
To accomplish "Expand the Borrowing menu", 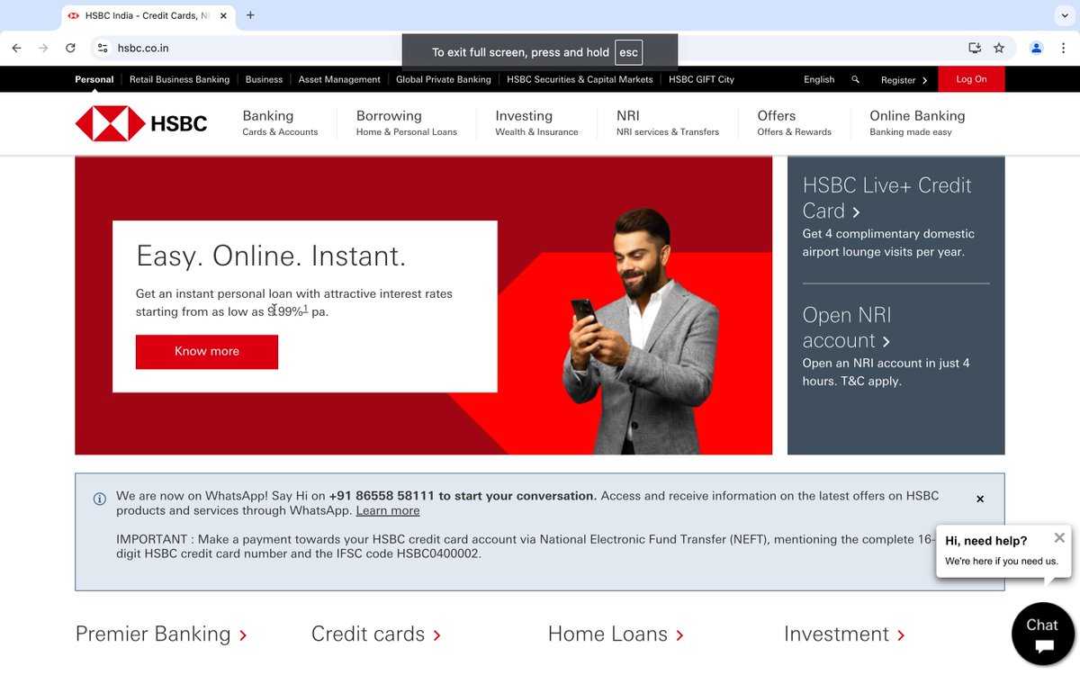I will click(407, 123).
